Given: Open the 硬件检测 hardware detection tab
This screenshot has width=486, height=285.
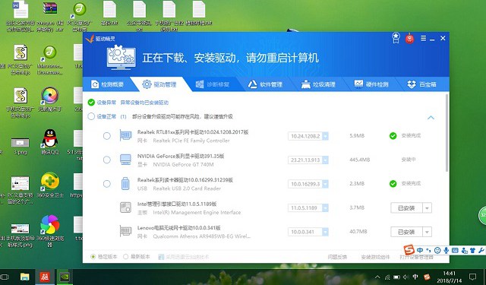Looking at the screenshot, I should click(x=371, y=84).
